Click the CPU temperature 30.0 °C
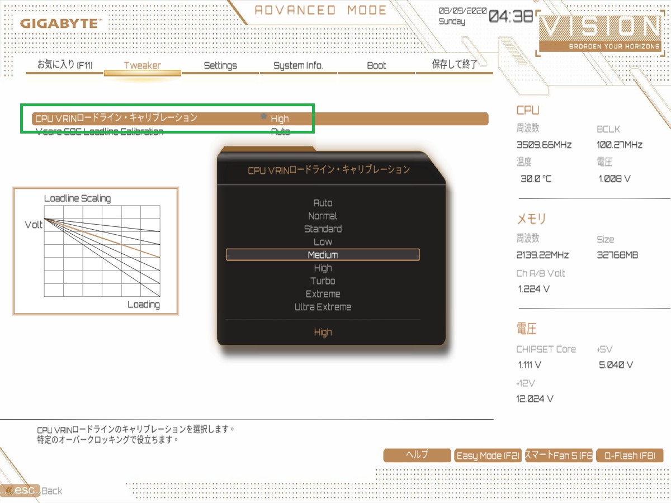Viewport: 671px width, 503px height. point(536,179)
